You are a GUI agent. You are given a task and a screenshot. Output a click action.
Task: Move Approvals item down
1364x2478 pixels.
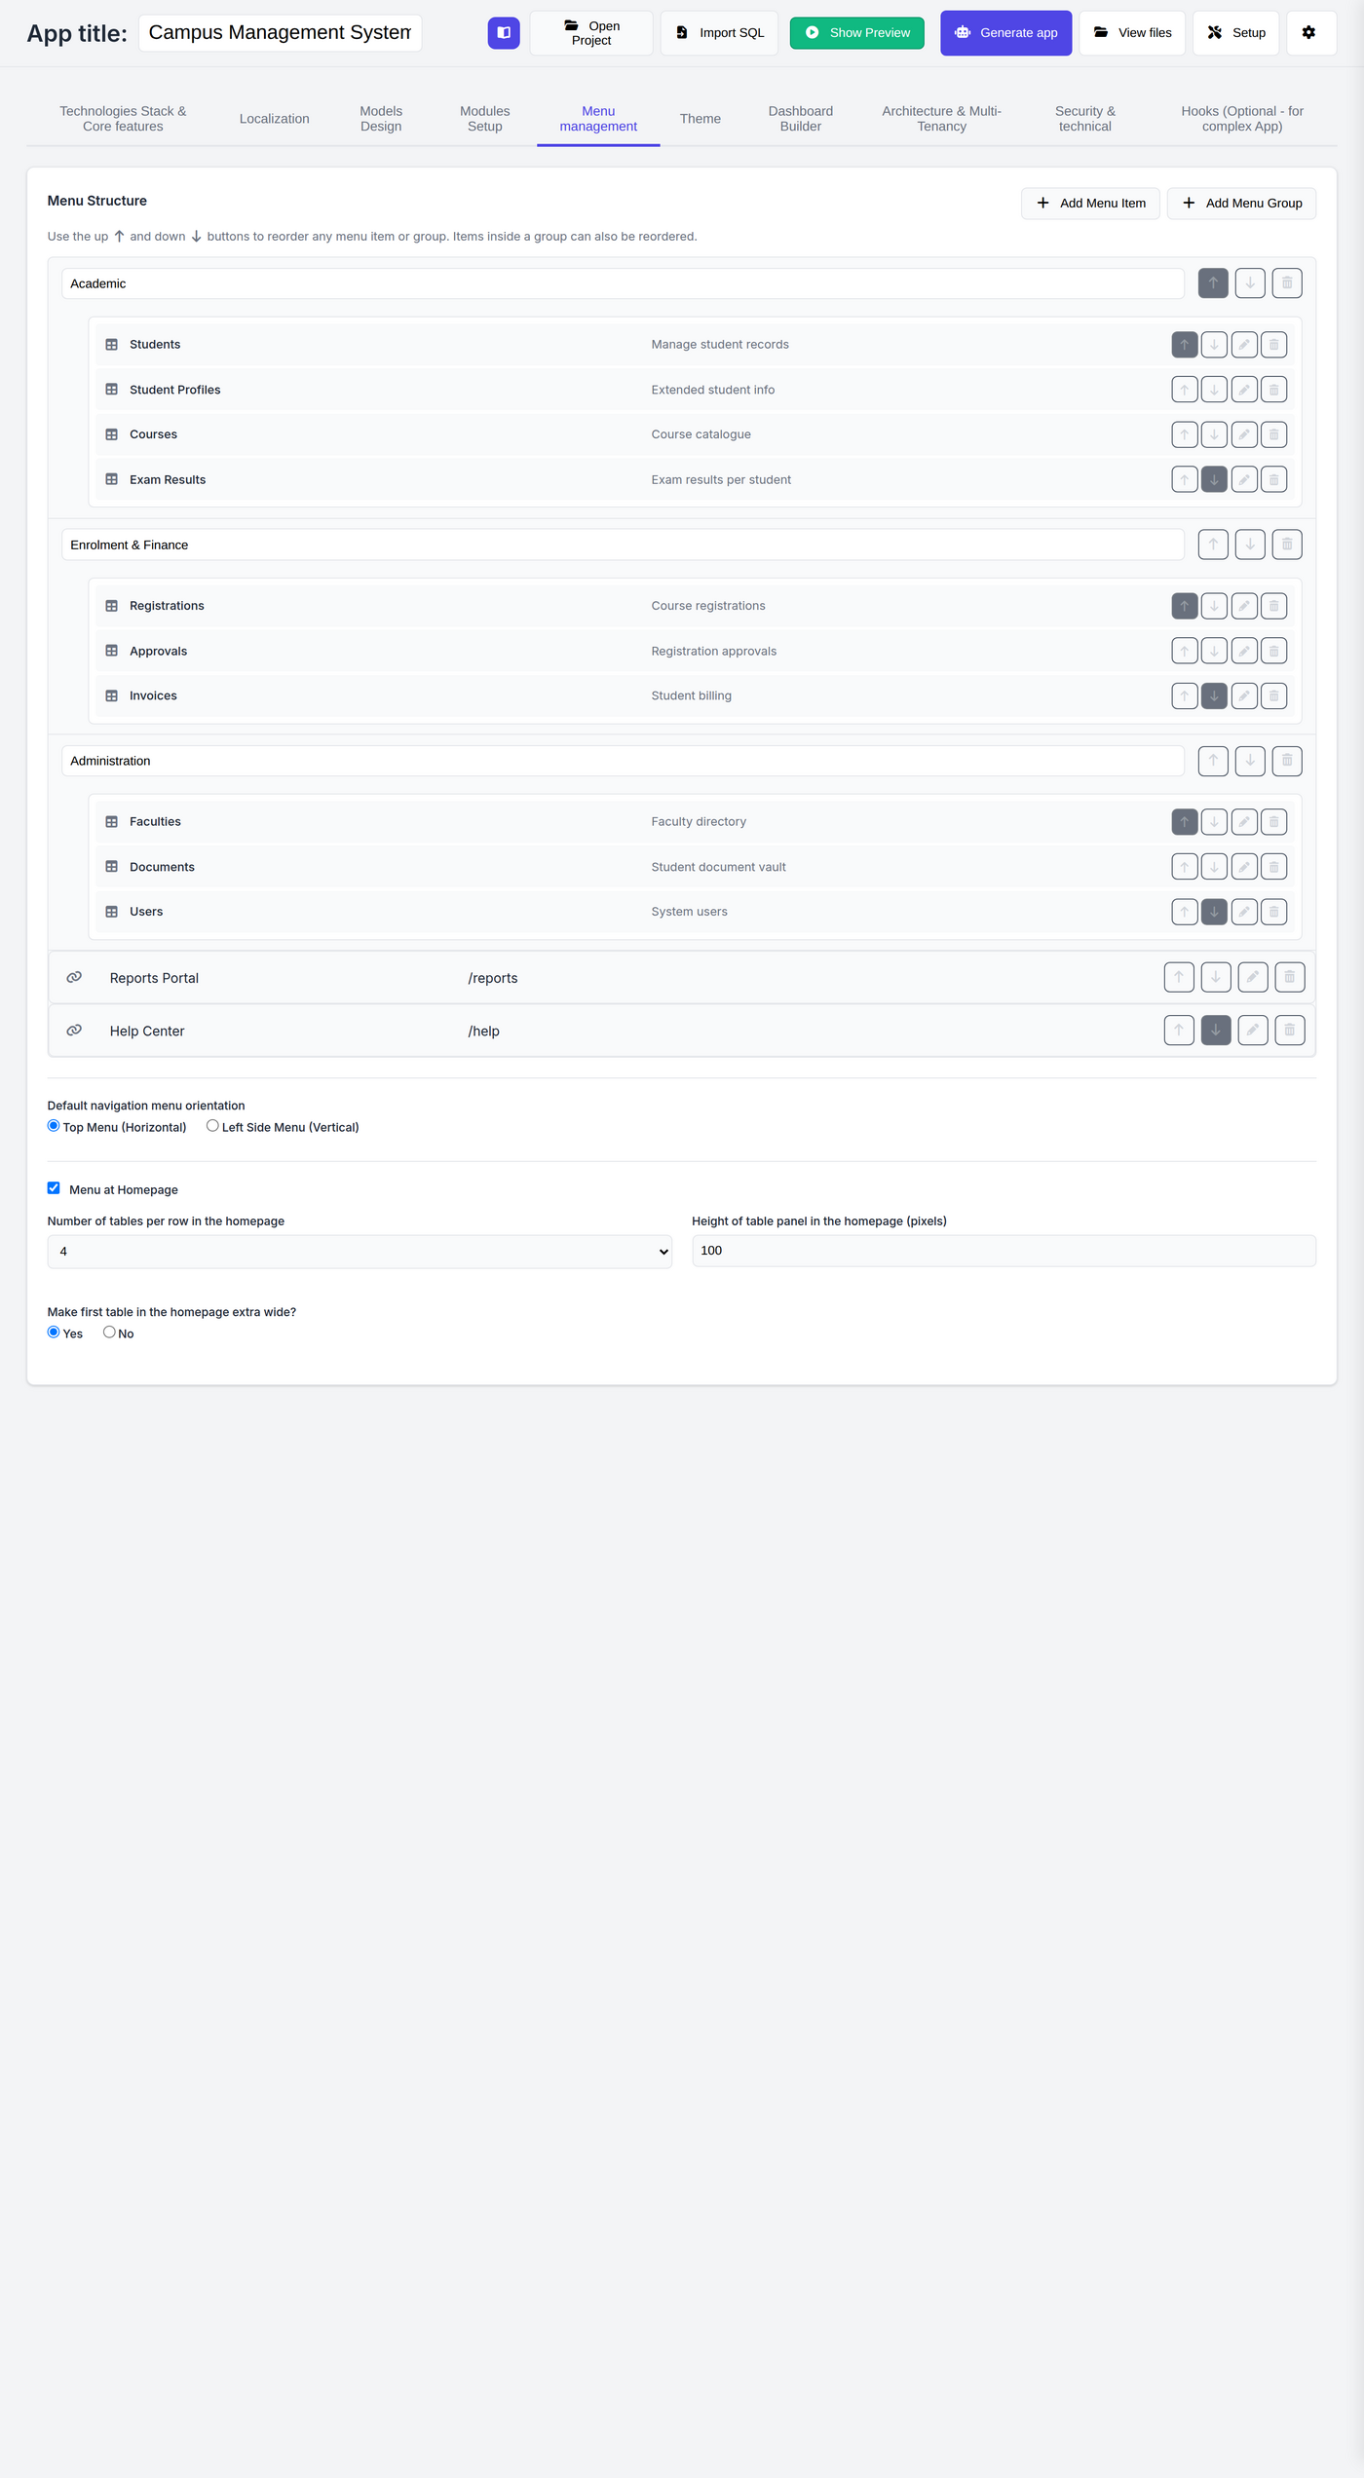point(1214,651)
